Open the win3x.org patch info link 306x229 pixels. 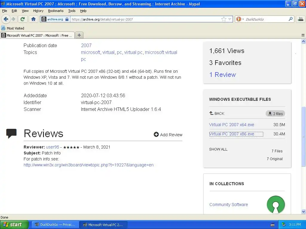88,165
